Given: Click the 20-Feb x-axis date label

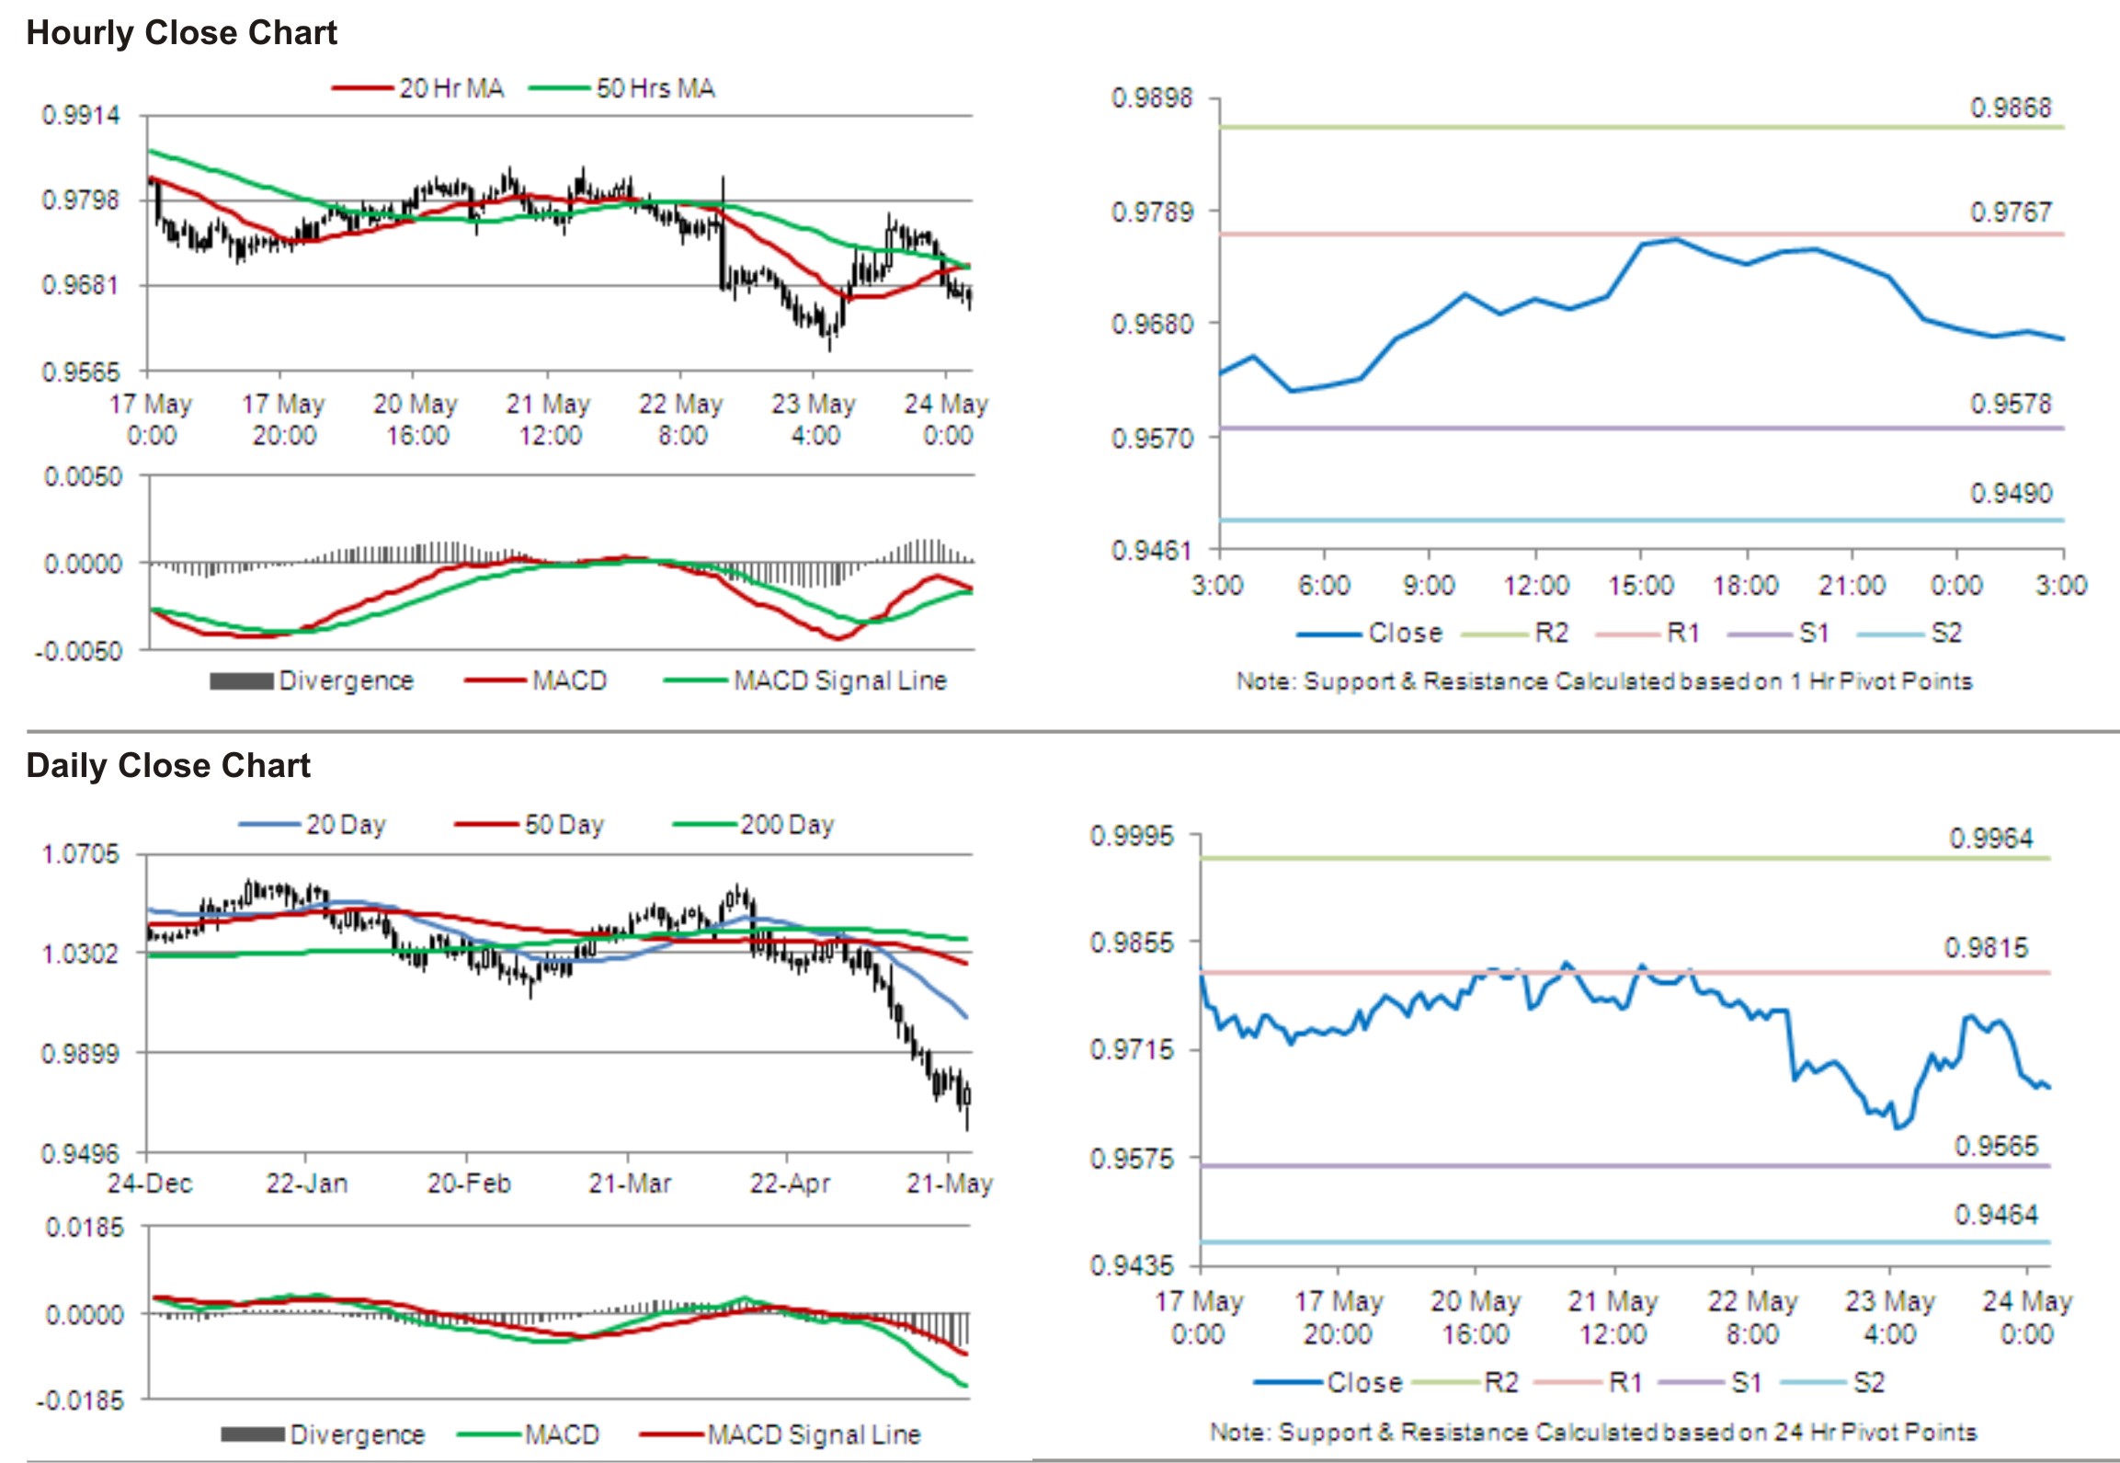Looking at the screenshot, I should (x=469, y=1183).
